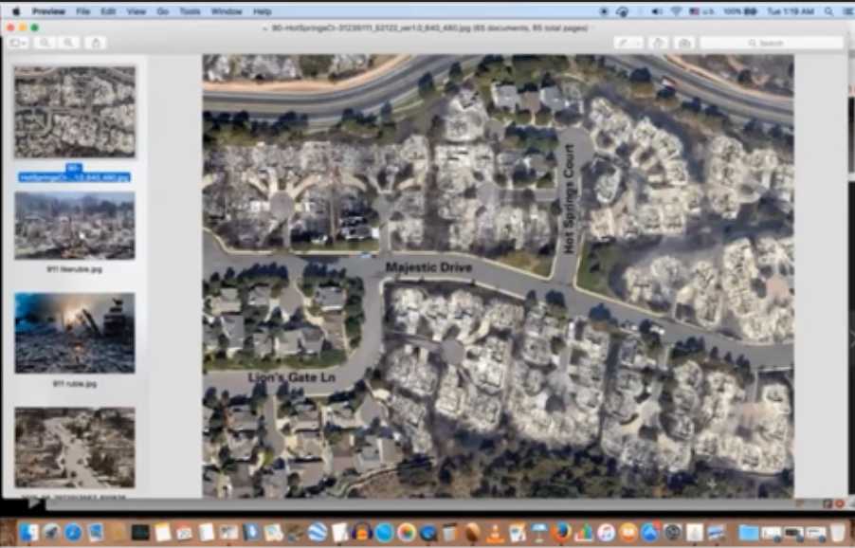Open Finder from the Dock
The image size is (855, 548).
tap(27, 532)
